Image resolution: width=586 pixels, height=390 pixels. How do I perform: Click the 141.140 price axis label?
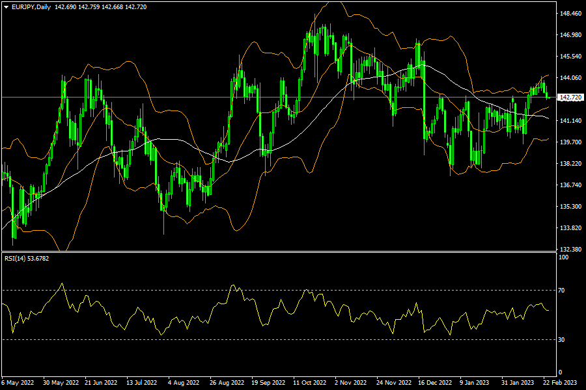point(570,120)
